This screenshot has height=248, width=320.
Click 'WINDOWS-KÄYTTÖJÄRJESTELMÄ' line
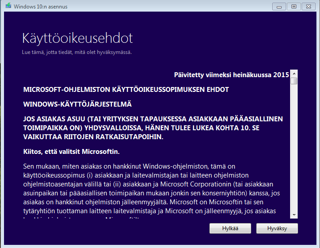77,104
